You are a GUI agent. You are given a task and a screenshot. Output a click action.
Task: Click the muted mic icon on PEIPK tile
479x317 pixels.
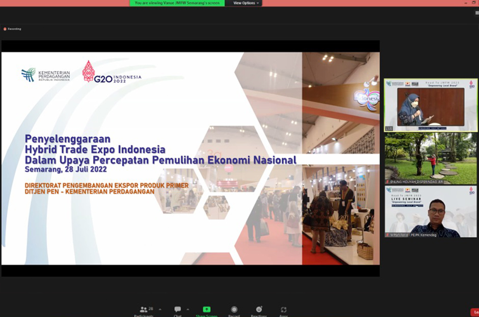point(387,235)
